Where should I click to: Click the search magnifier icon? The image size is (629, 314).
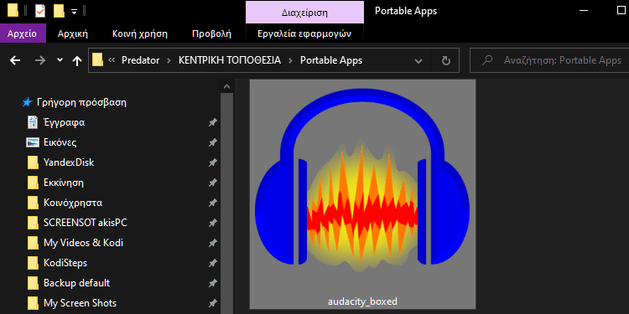pyautogui.click(x=487, y=60)
